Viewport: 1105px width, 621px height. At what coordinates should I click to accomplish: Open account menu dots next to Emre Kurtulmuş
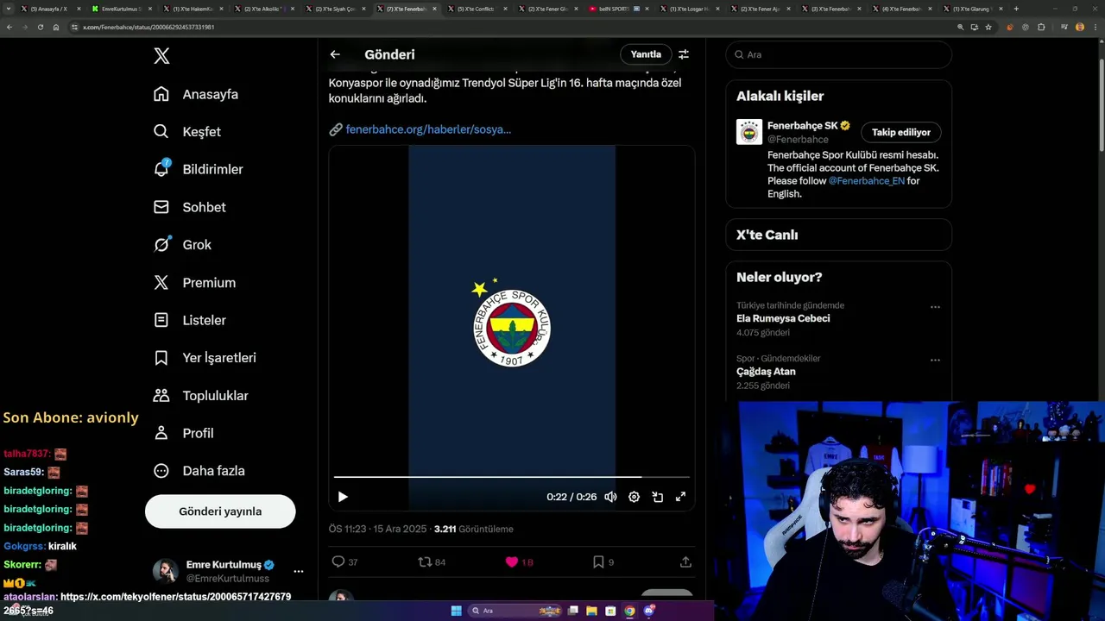299,571
